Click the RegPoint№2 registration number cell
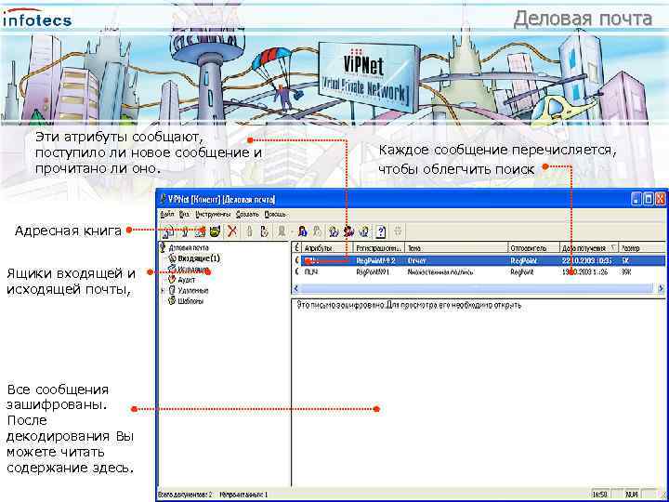 [375, 260]
